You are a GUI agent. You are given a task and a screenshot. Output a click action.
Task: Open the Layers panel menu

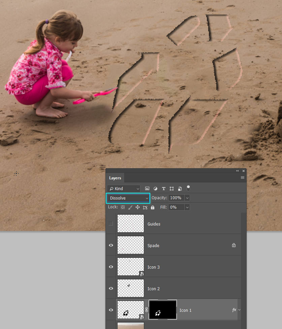242,177
